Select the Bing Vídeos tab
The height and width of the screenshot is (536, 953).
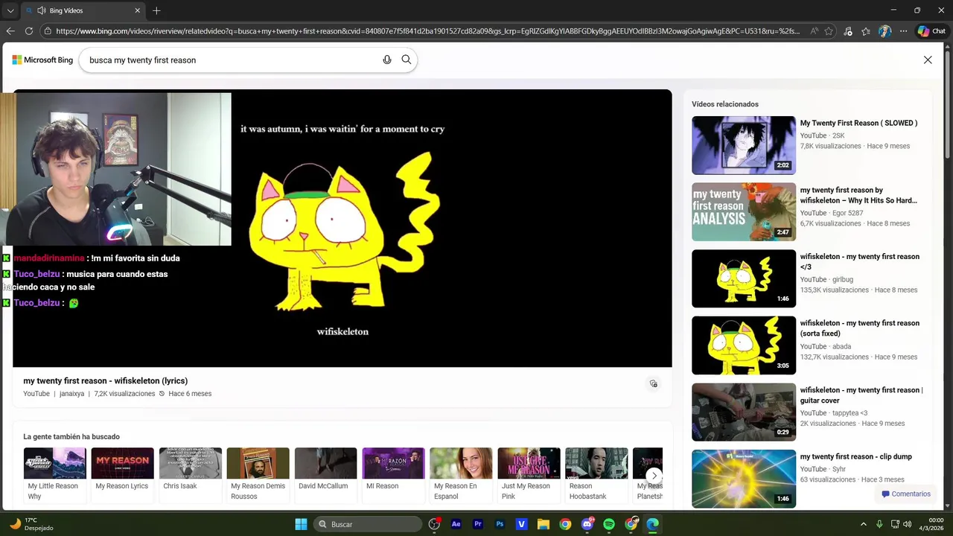(x=83, y=10)
